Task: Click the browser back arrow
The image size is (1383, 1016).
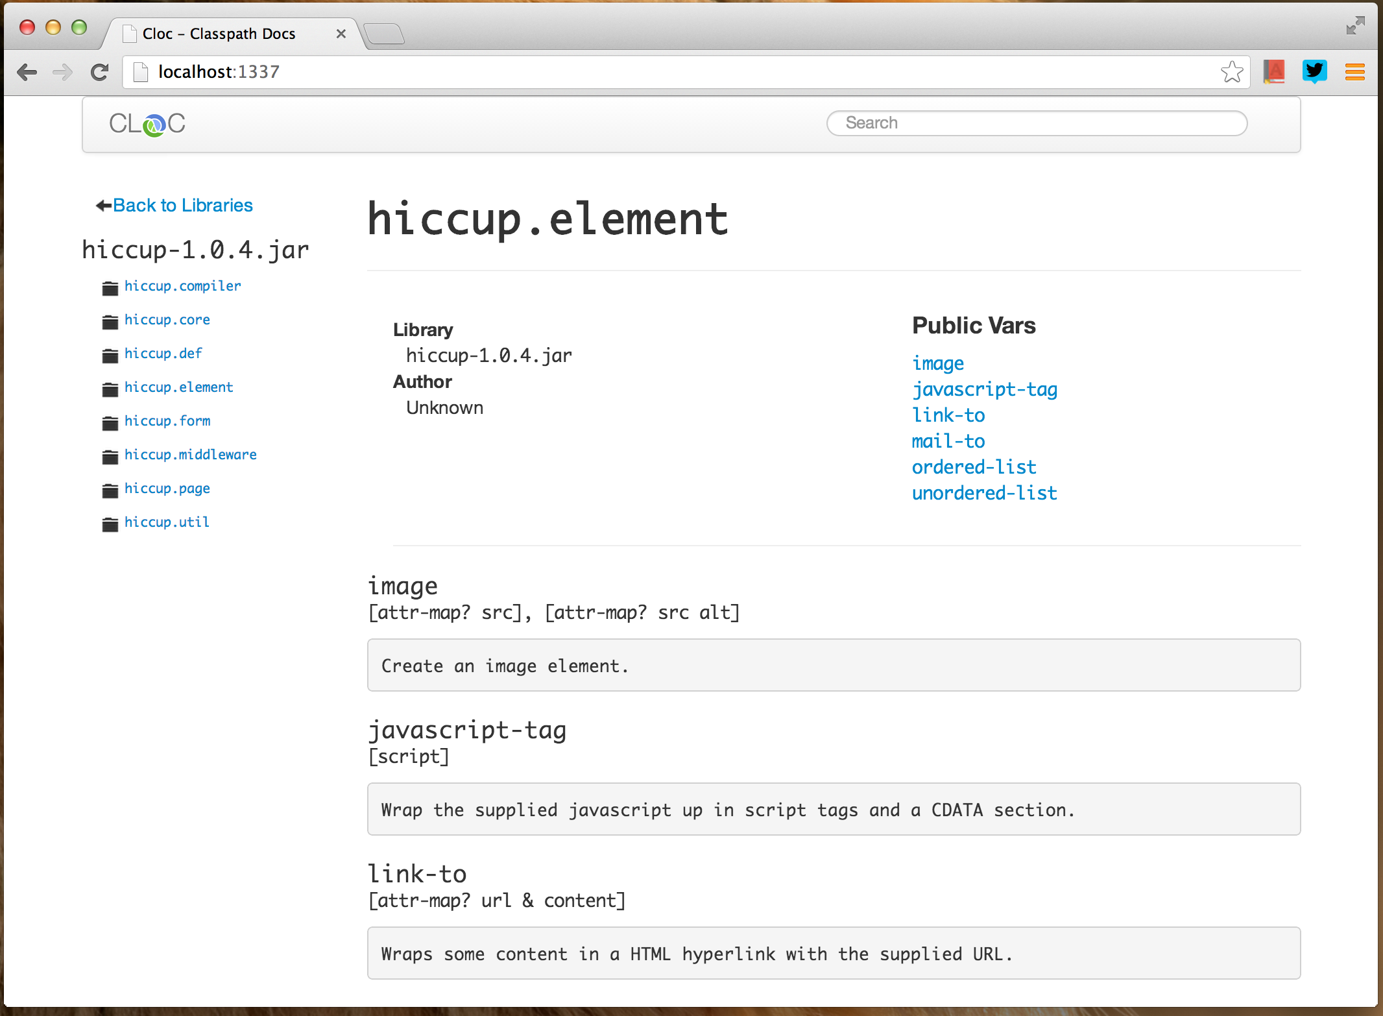Action: point(27,72)
